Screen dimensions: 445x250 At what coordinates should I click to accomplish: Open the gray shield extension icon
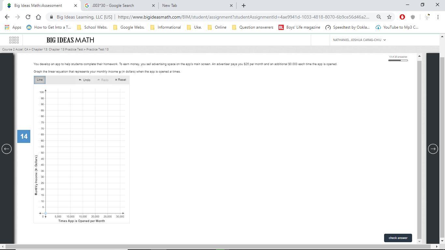(413, 17)
